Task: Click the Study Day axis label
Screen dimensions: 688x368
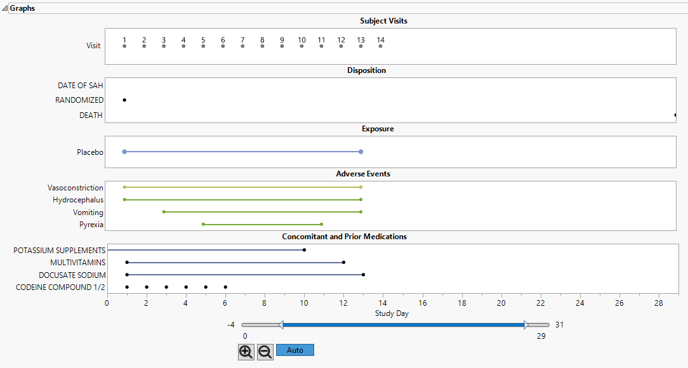Action: (x=392, y=313)
